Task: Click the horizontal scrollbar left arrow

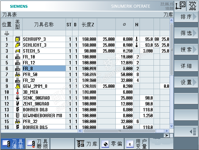Action: click(80, 131)
